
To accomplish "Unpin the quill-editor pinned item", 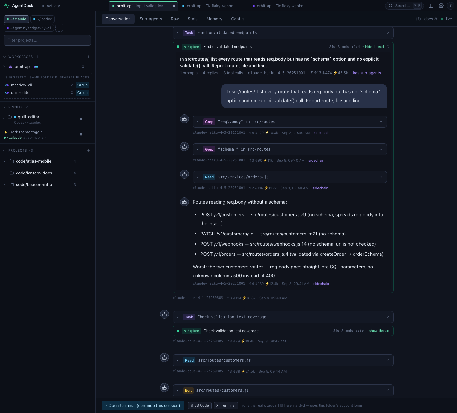I will 81,119.
